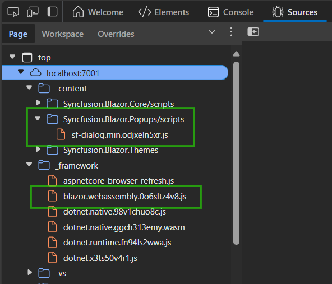Click the sf-dialog.min.odjxeln5xr.js file icon
332x284 pixels.
point(61,134)
